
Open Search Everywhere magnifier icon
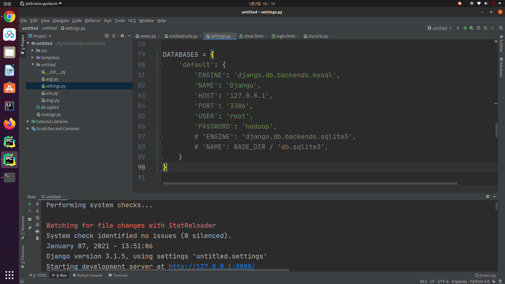(501, 28)
